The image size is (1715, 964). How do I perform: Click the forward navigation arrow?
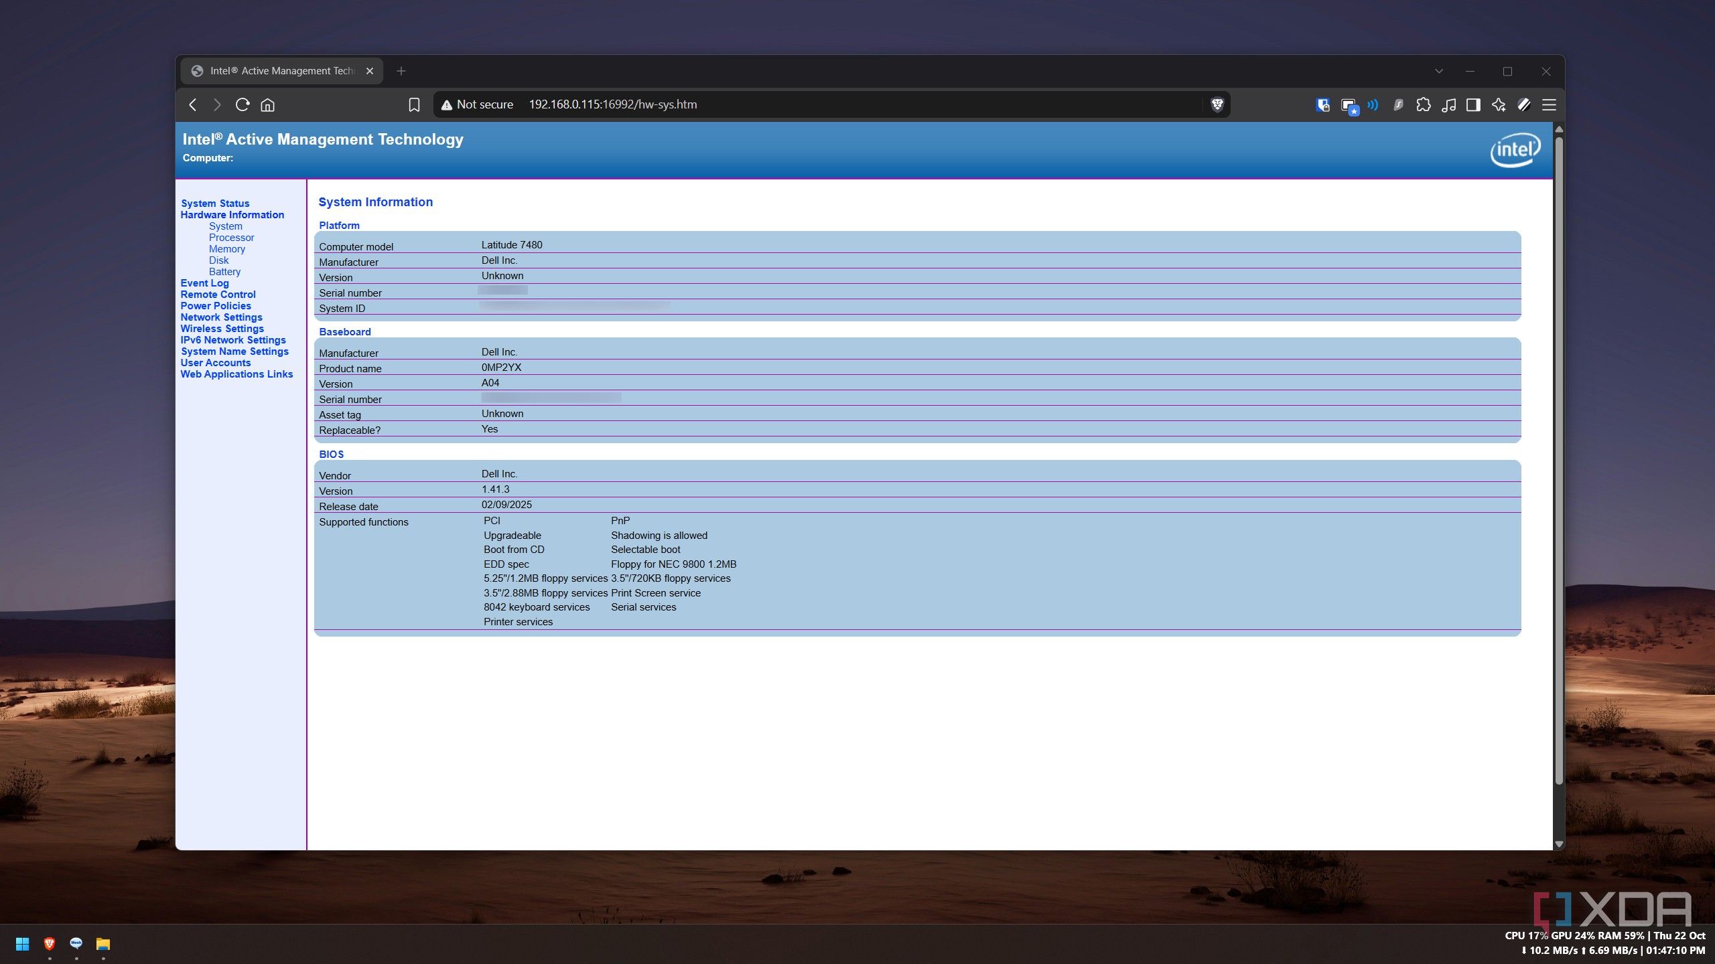pos(216,104)
